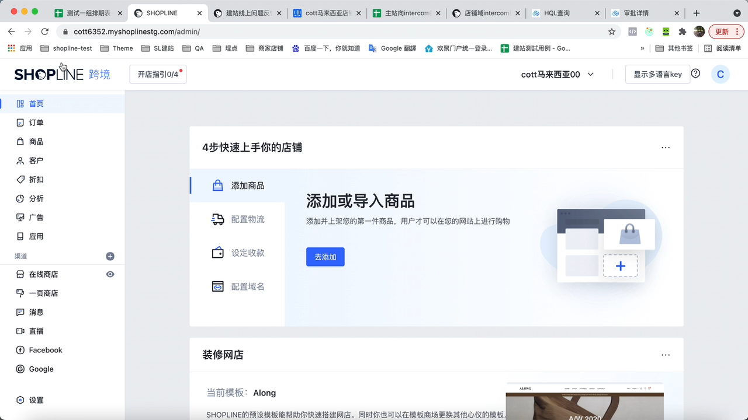Open the 建站测試用例 bookmark
The height and width of the screenshot is (420, 748).
(535, 48)
